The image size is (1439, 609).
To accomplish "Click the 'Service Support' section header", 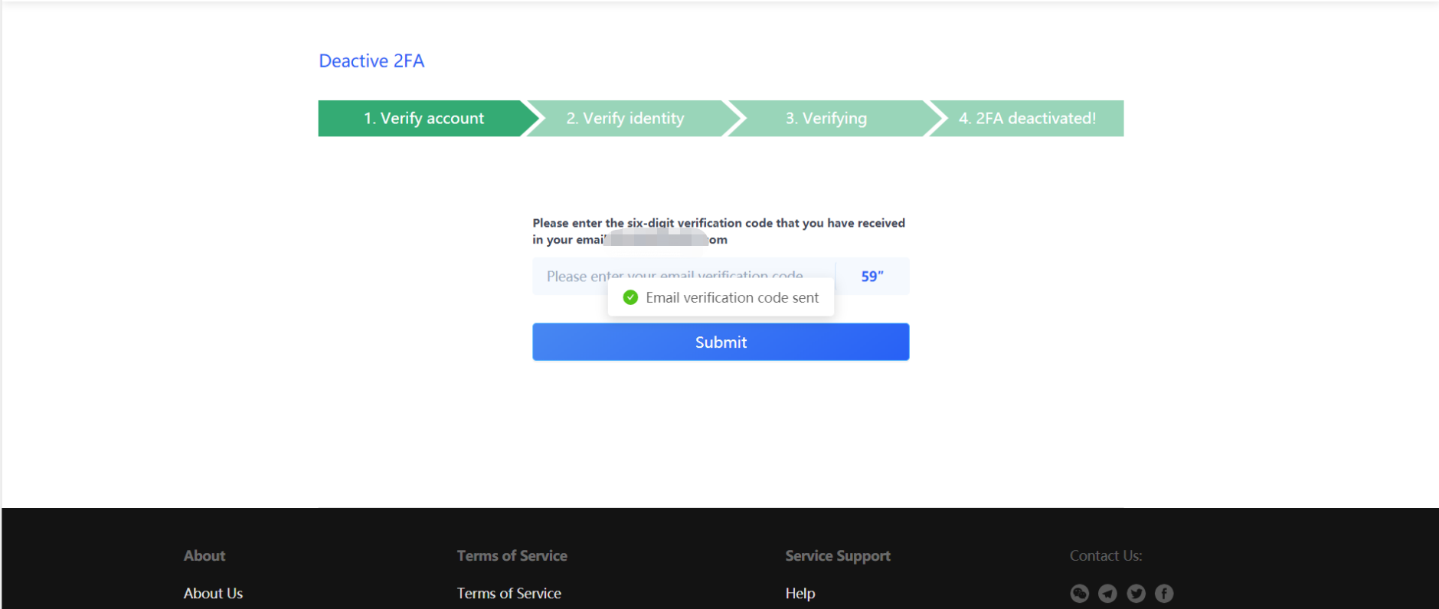I will pos(837,555).
